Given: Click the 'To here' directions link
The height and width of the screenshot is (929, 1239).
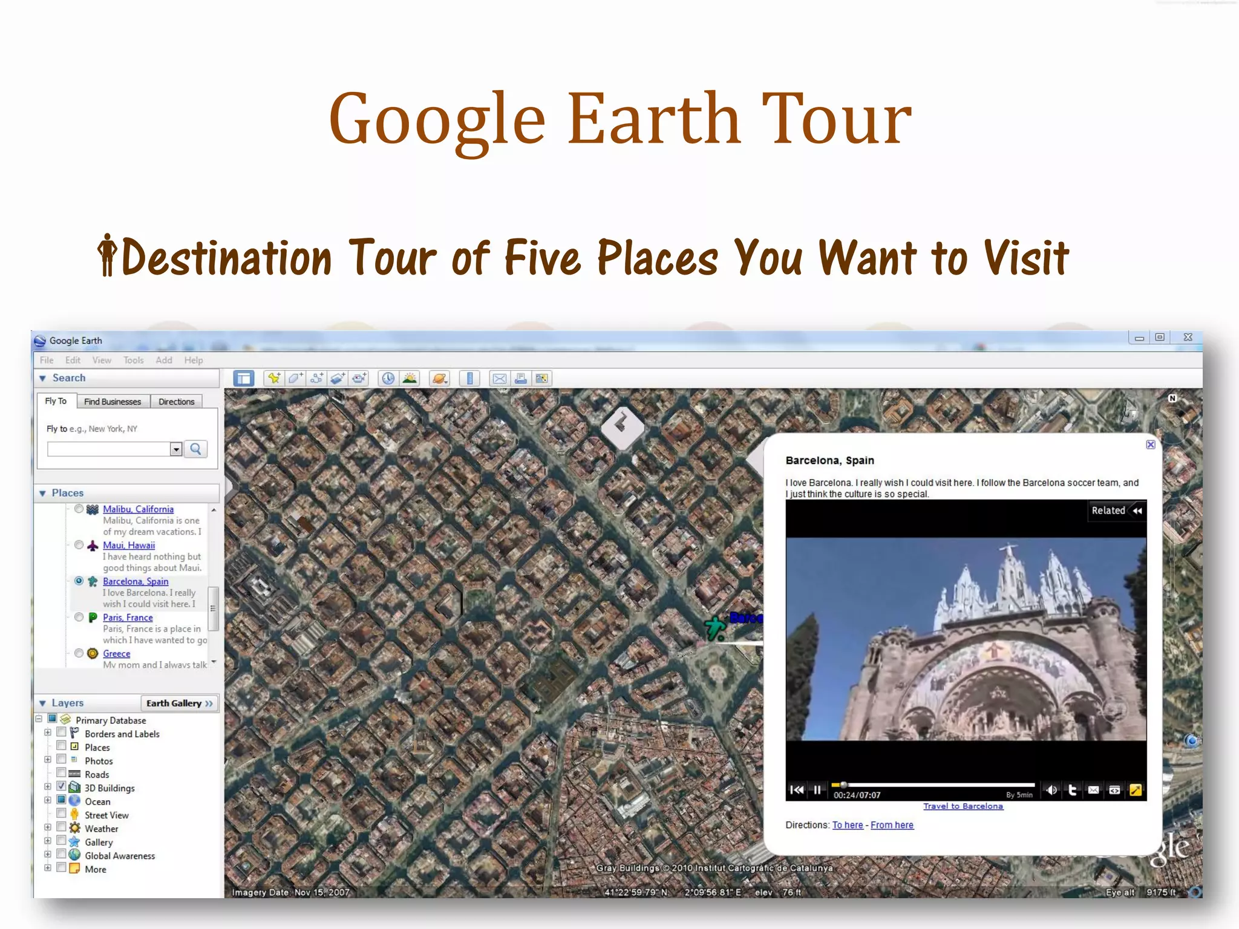Looking at the screenshot, I should pos(848,825).
